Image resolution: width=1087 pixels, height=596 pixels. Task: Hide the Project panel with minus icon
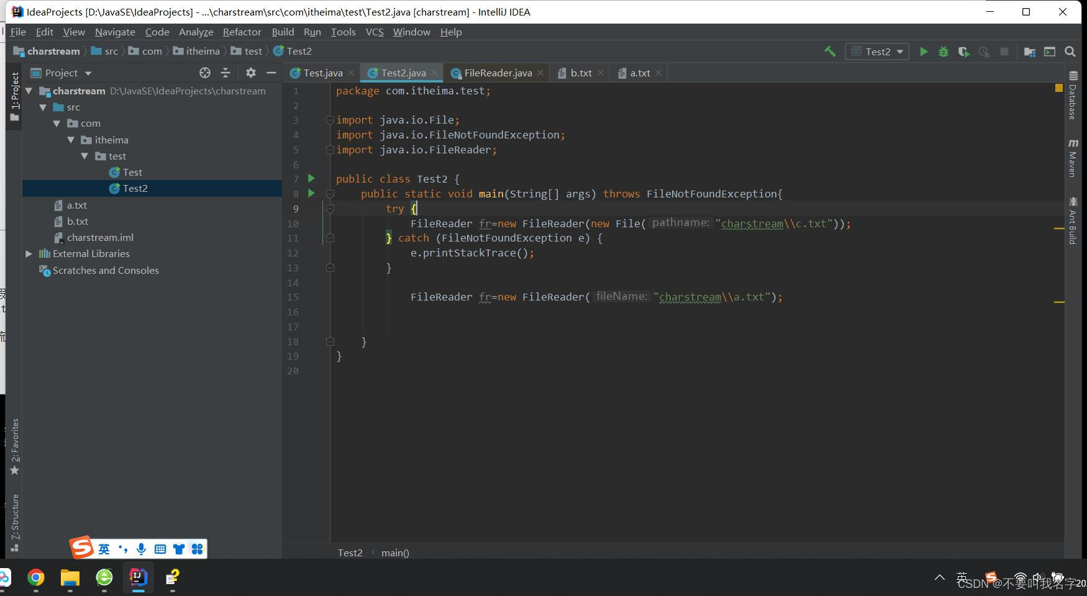click(271, 73)
